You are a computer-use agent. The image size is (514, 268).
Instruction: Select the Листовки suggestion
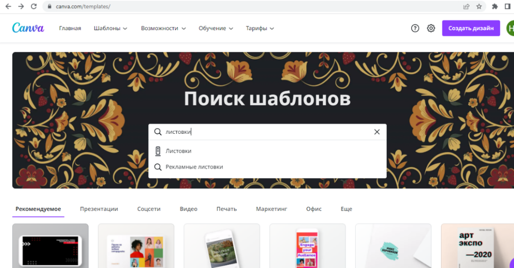[268, 151]
